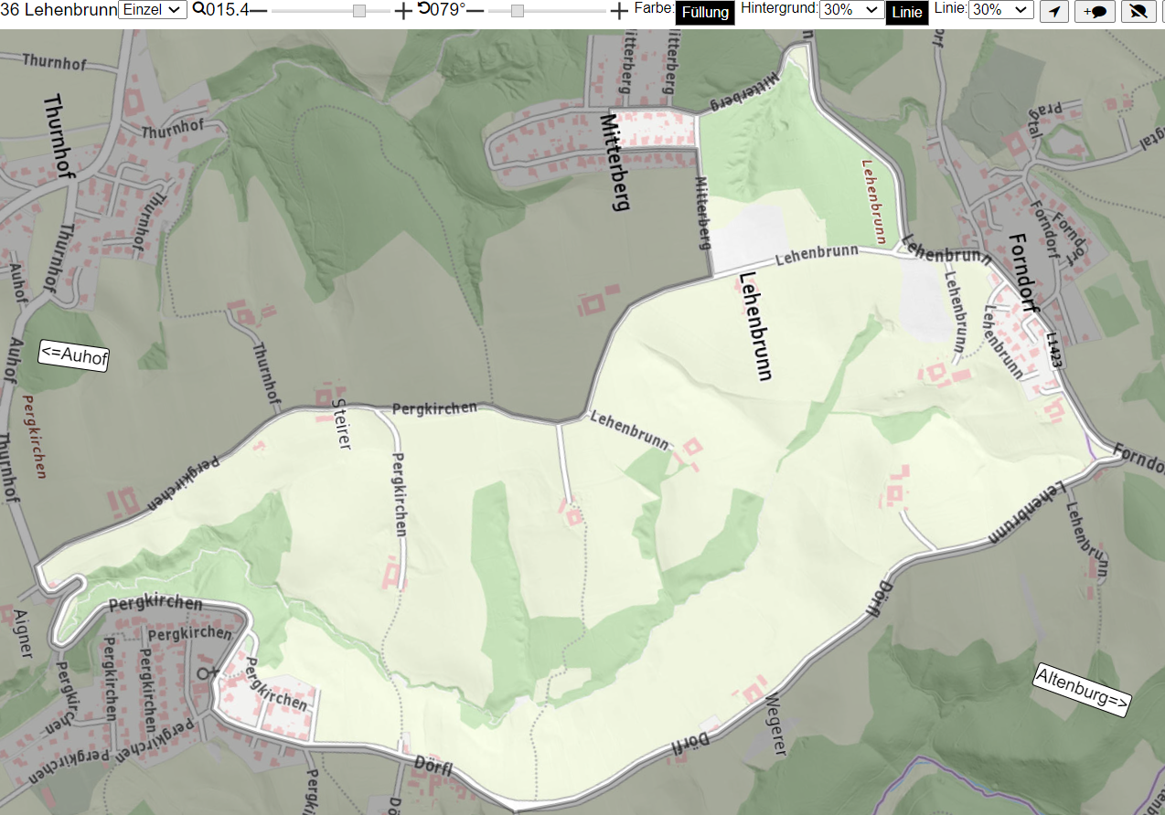Click the rotation reset arrow icon
Image resolution: width=1165 pixels, height=815 pixels.
[423, 9]
